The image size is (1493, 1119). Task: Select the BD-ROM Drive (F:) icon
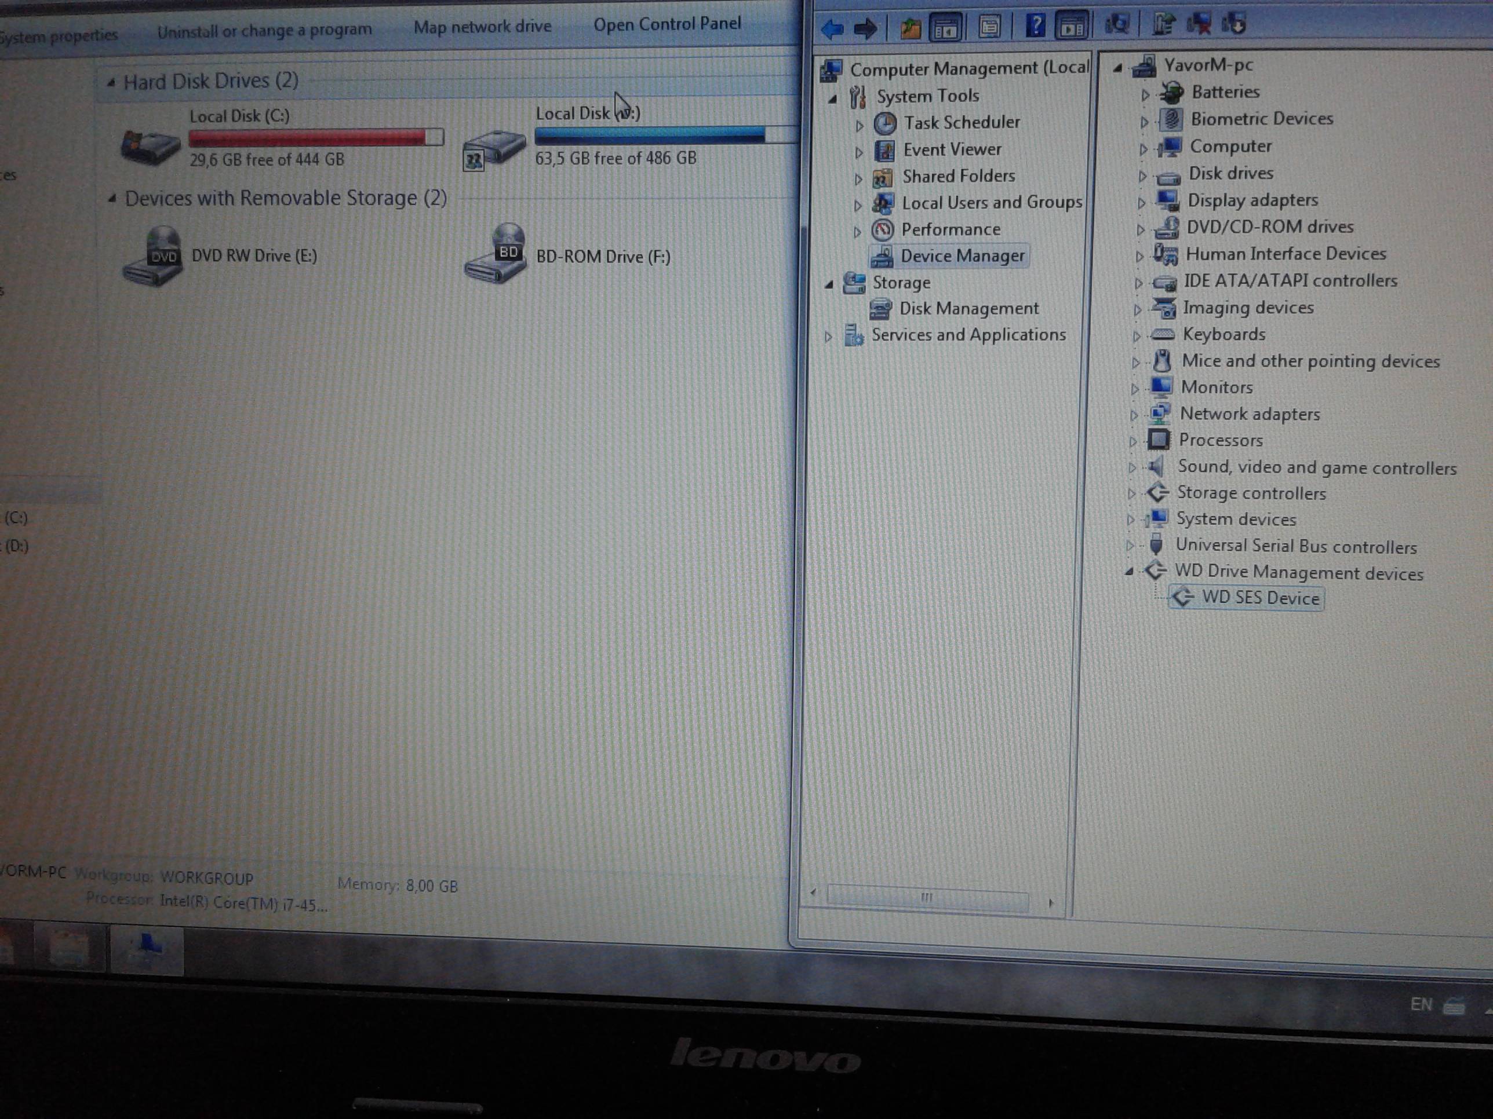[496, 254]
